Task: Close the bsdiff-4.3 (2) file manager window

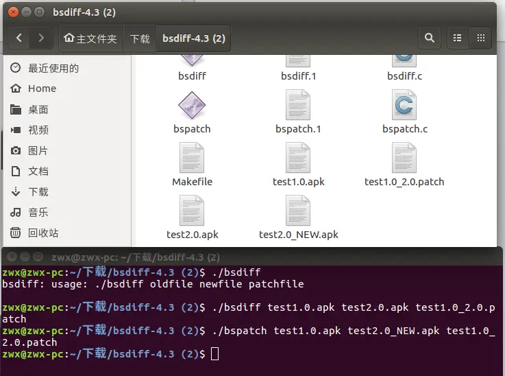Action: pos(13,12)
